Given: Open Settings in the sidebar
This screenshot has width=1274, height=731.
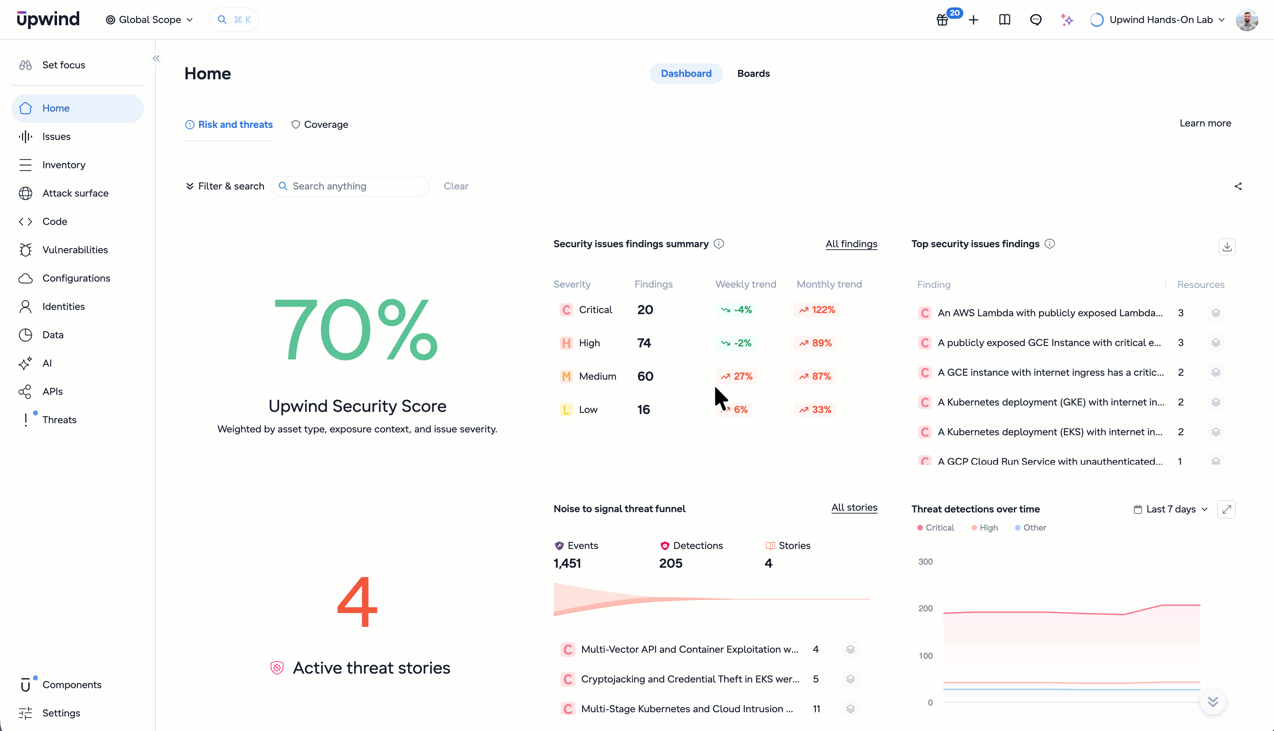Looking at the screenshot, I should point(77,713).
